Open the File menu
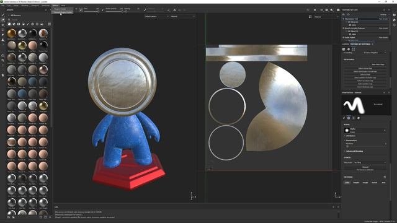 (x=2, y=6)
